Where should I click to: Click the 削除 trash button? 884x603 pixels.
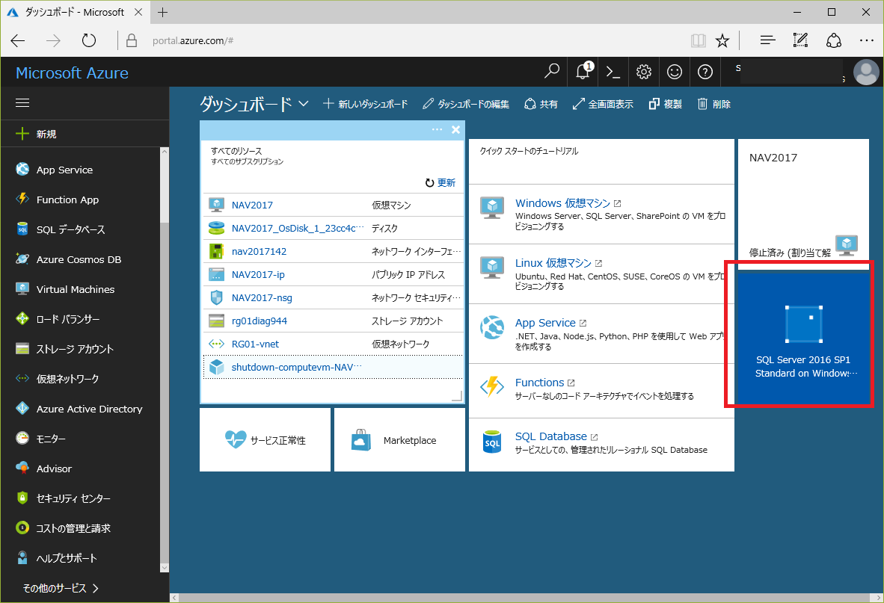click(713, 104)
